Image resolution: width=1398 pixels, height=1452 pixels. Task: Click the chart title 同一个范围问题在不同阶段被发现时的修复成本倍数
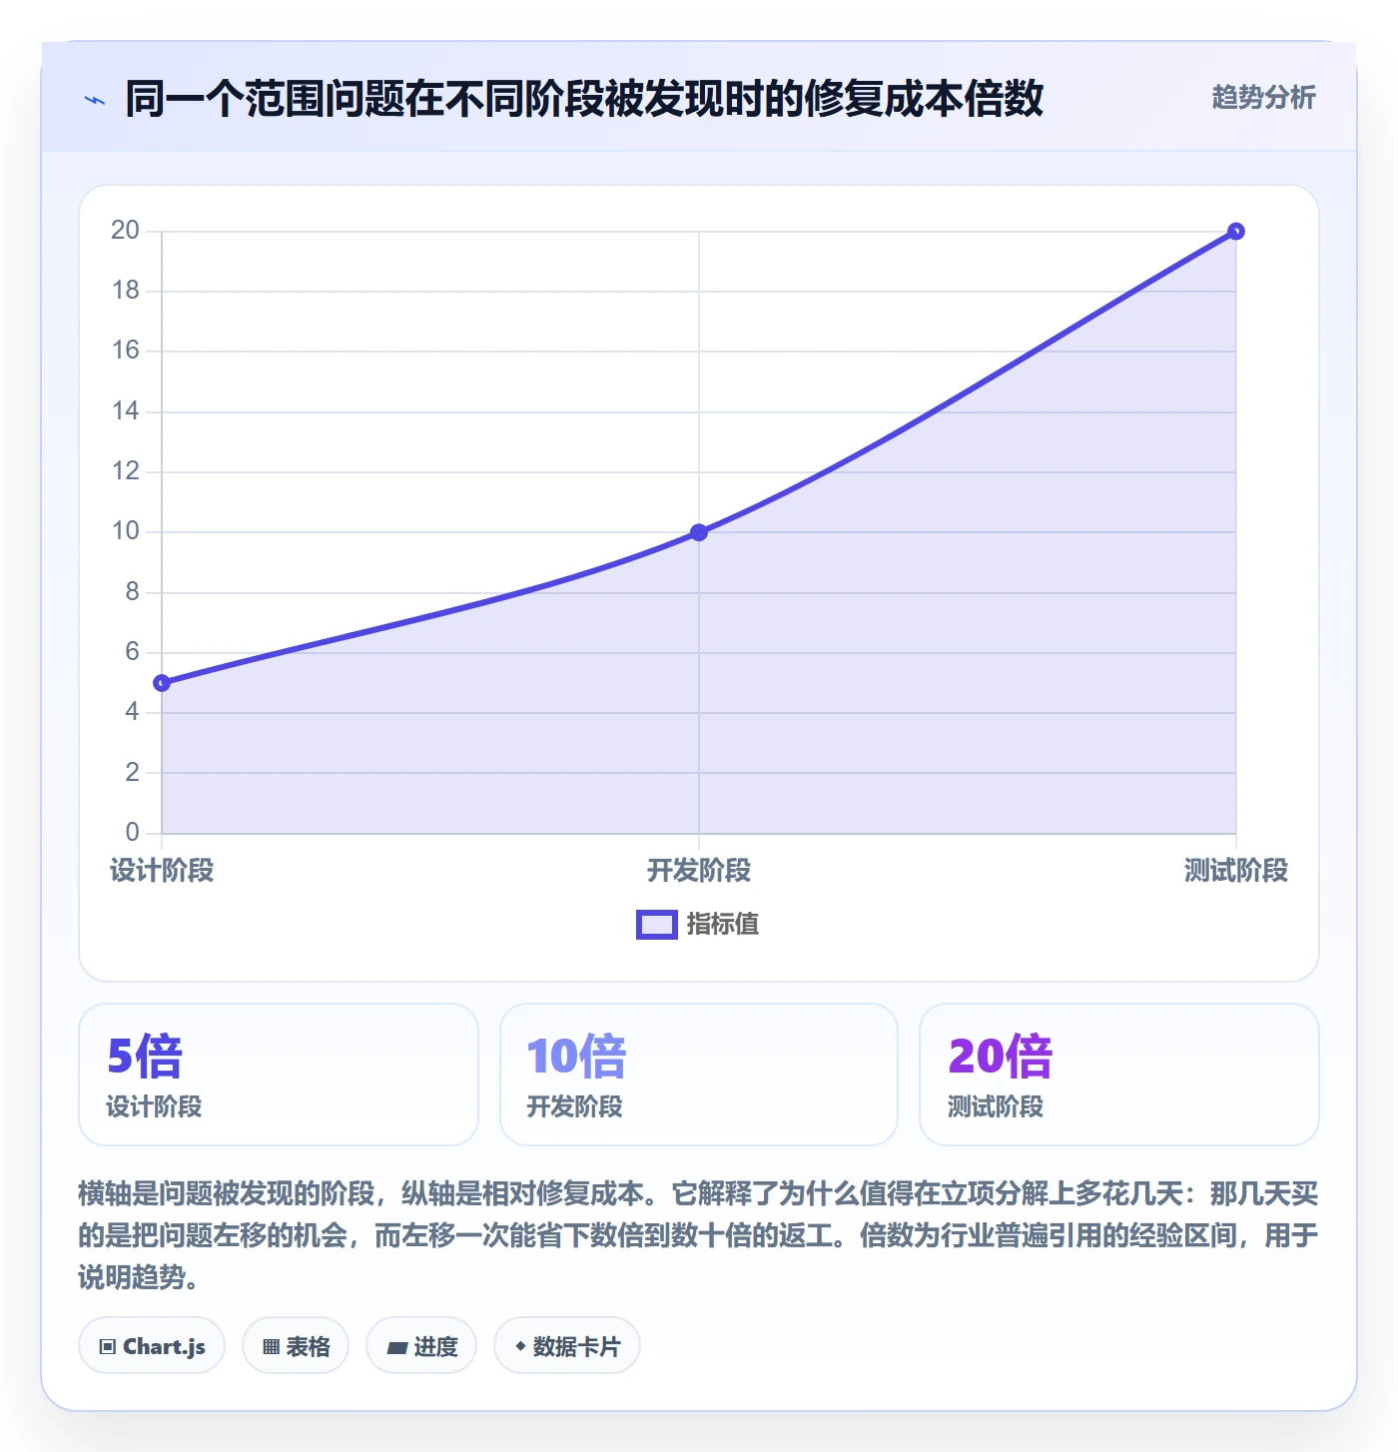click(x=584, y=99)
